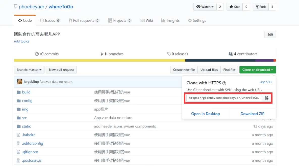Click the language breakdown color bar
The image size is (299, 166).
coord(145,60)
